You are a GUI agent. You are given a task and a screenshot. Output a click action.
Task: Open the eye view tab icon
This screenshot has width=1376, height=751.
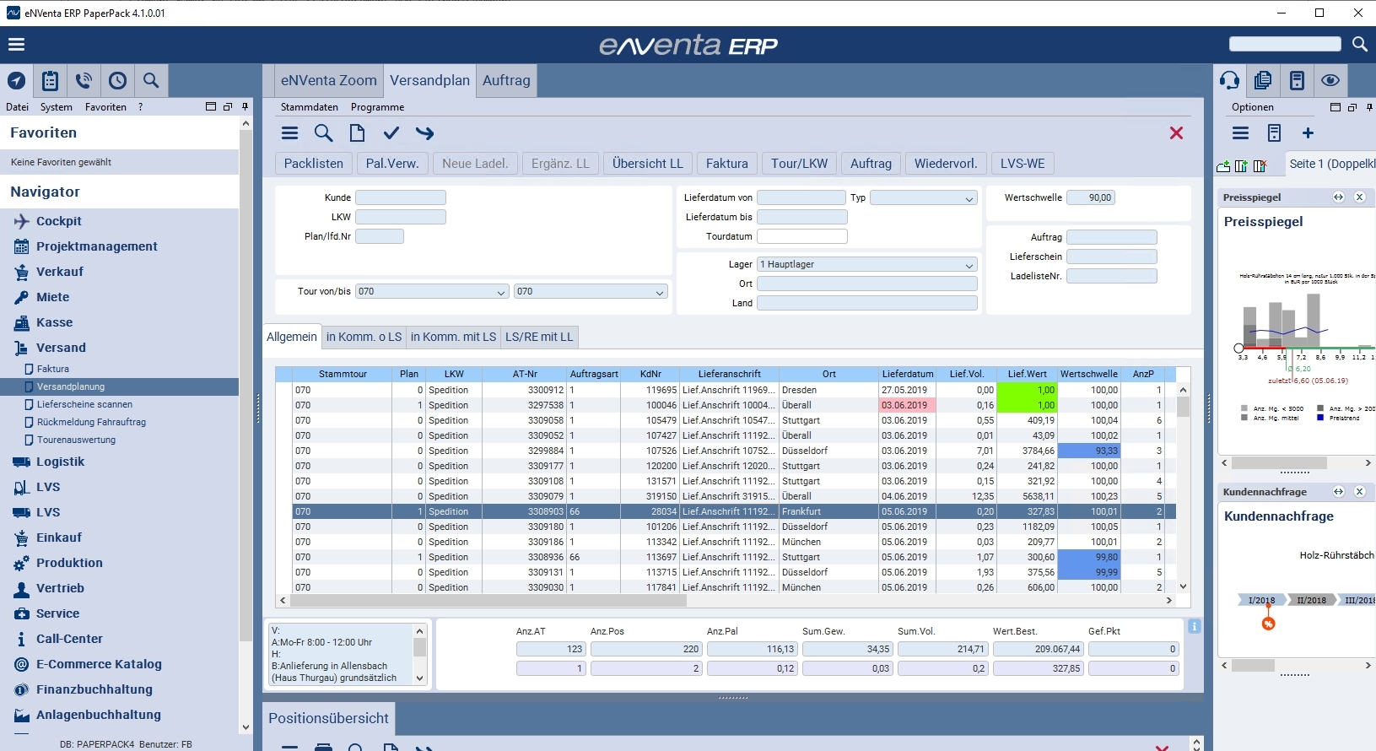point(1330,81)
